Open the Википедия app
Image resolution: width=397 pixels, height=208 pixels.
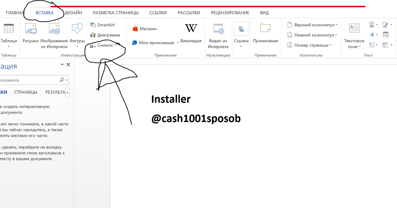point(191,33)
